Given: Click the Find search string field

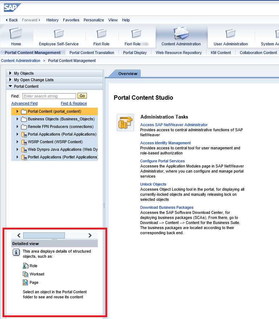Looking at the screenshot, I should click(49, 96).
